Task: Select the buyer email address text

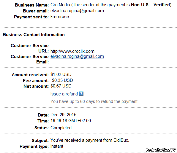Action: tap(77, 11)
